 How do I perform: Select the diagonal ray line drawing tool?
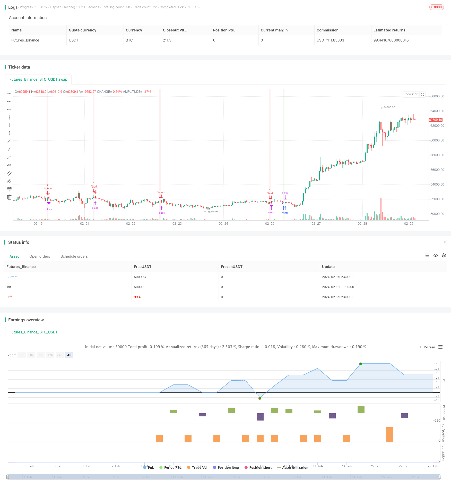click(9, 149)
